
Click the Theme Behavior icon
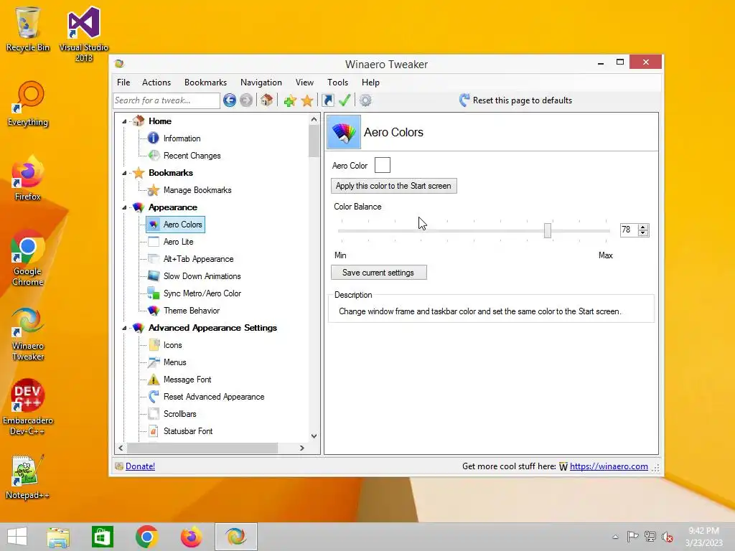154,311
